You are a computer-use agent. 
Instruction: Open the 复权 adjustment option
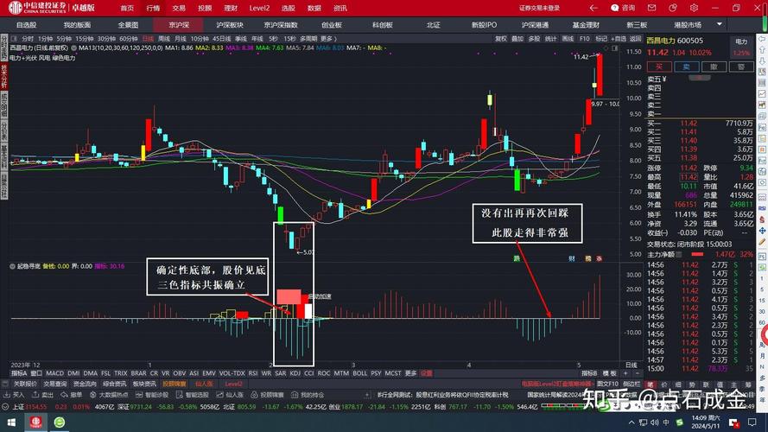tap(500, 39)
